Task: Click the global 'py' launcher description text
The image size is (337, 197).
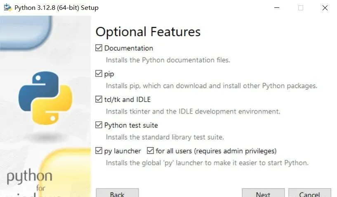Action: point(207,163)
